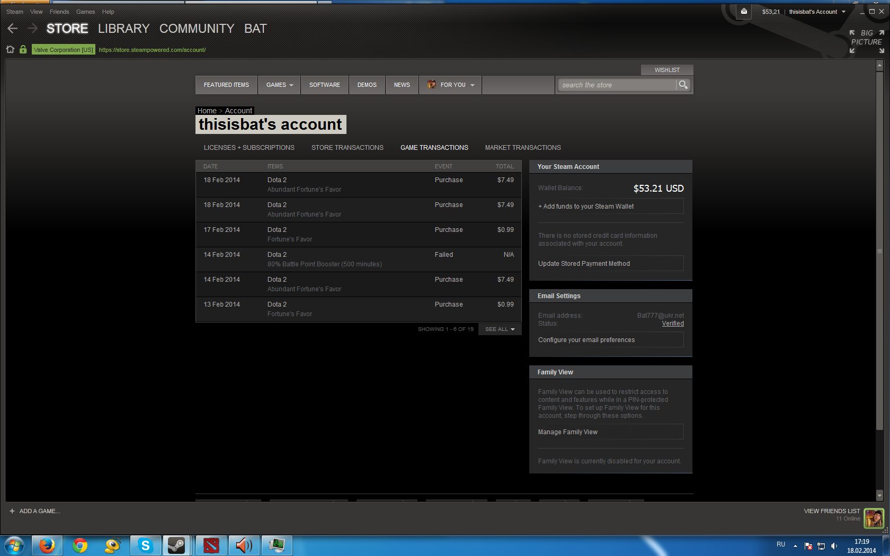Open the inbox notification envelope icon
Screen dimensions: 890x556
[x=744, y=11]
